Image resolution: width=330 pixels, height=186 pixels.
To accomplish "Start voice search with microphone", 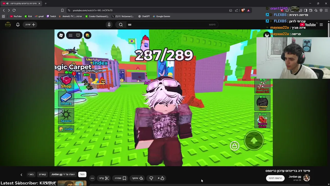I will (109, 25).
